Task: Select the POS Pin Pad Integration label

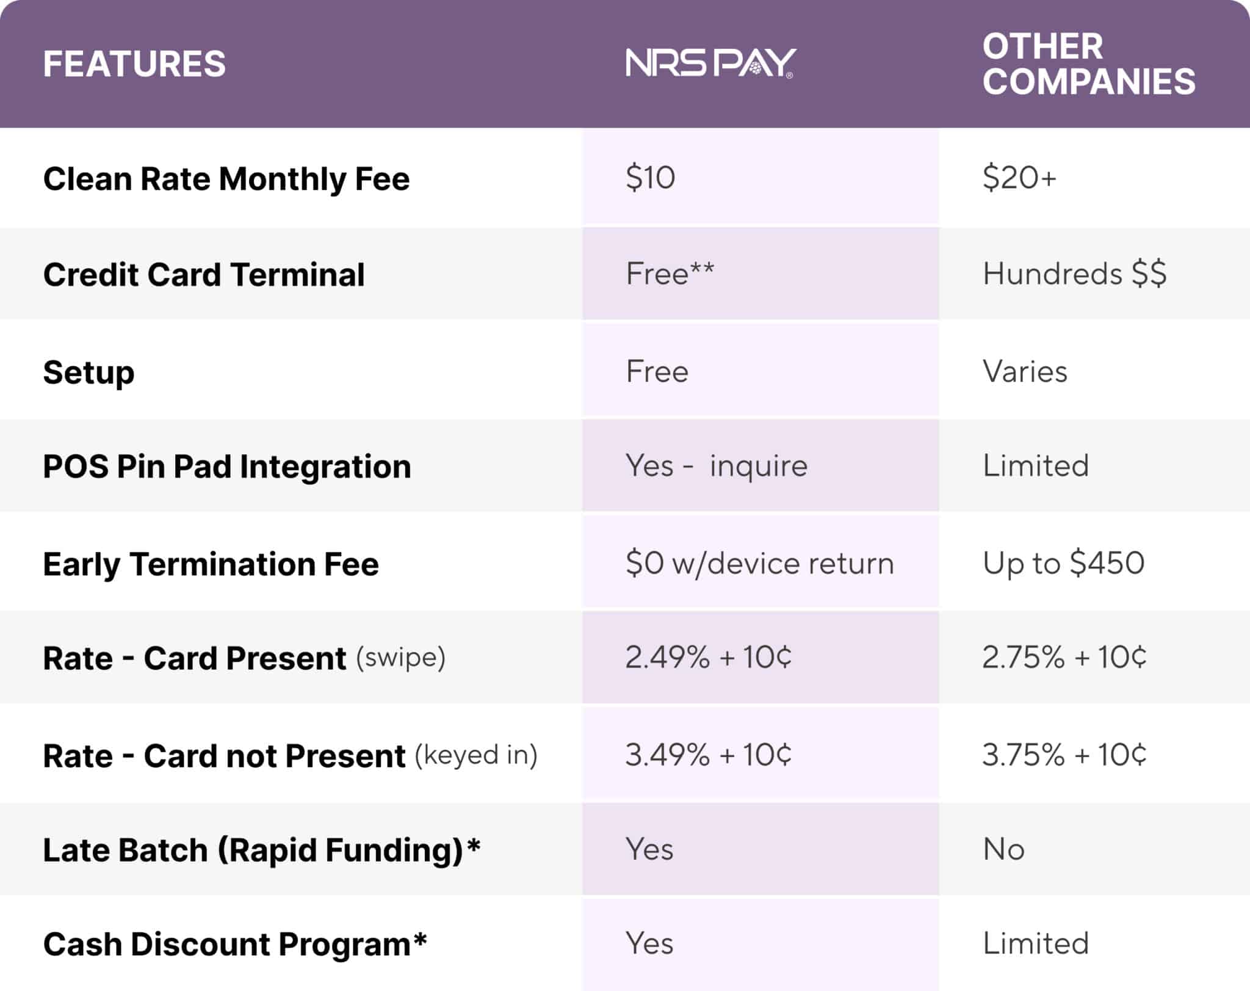Action: pyautogui.click(x=227, y=466)
